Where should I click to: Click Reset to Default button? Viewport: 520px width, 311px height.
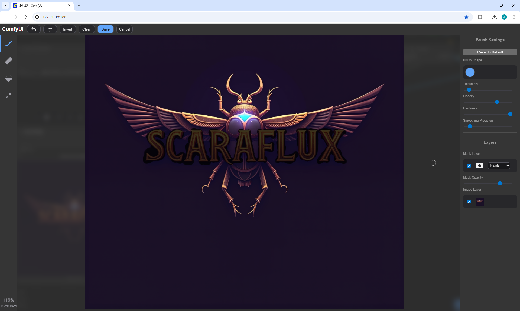490,52
